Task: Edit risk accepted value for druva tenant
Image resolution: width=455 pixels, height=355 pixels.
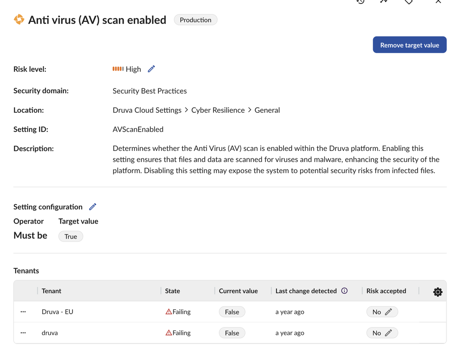Action: coord(388,333)
